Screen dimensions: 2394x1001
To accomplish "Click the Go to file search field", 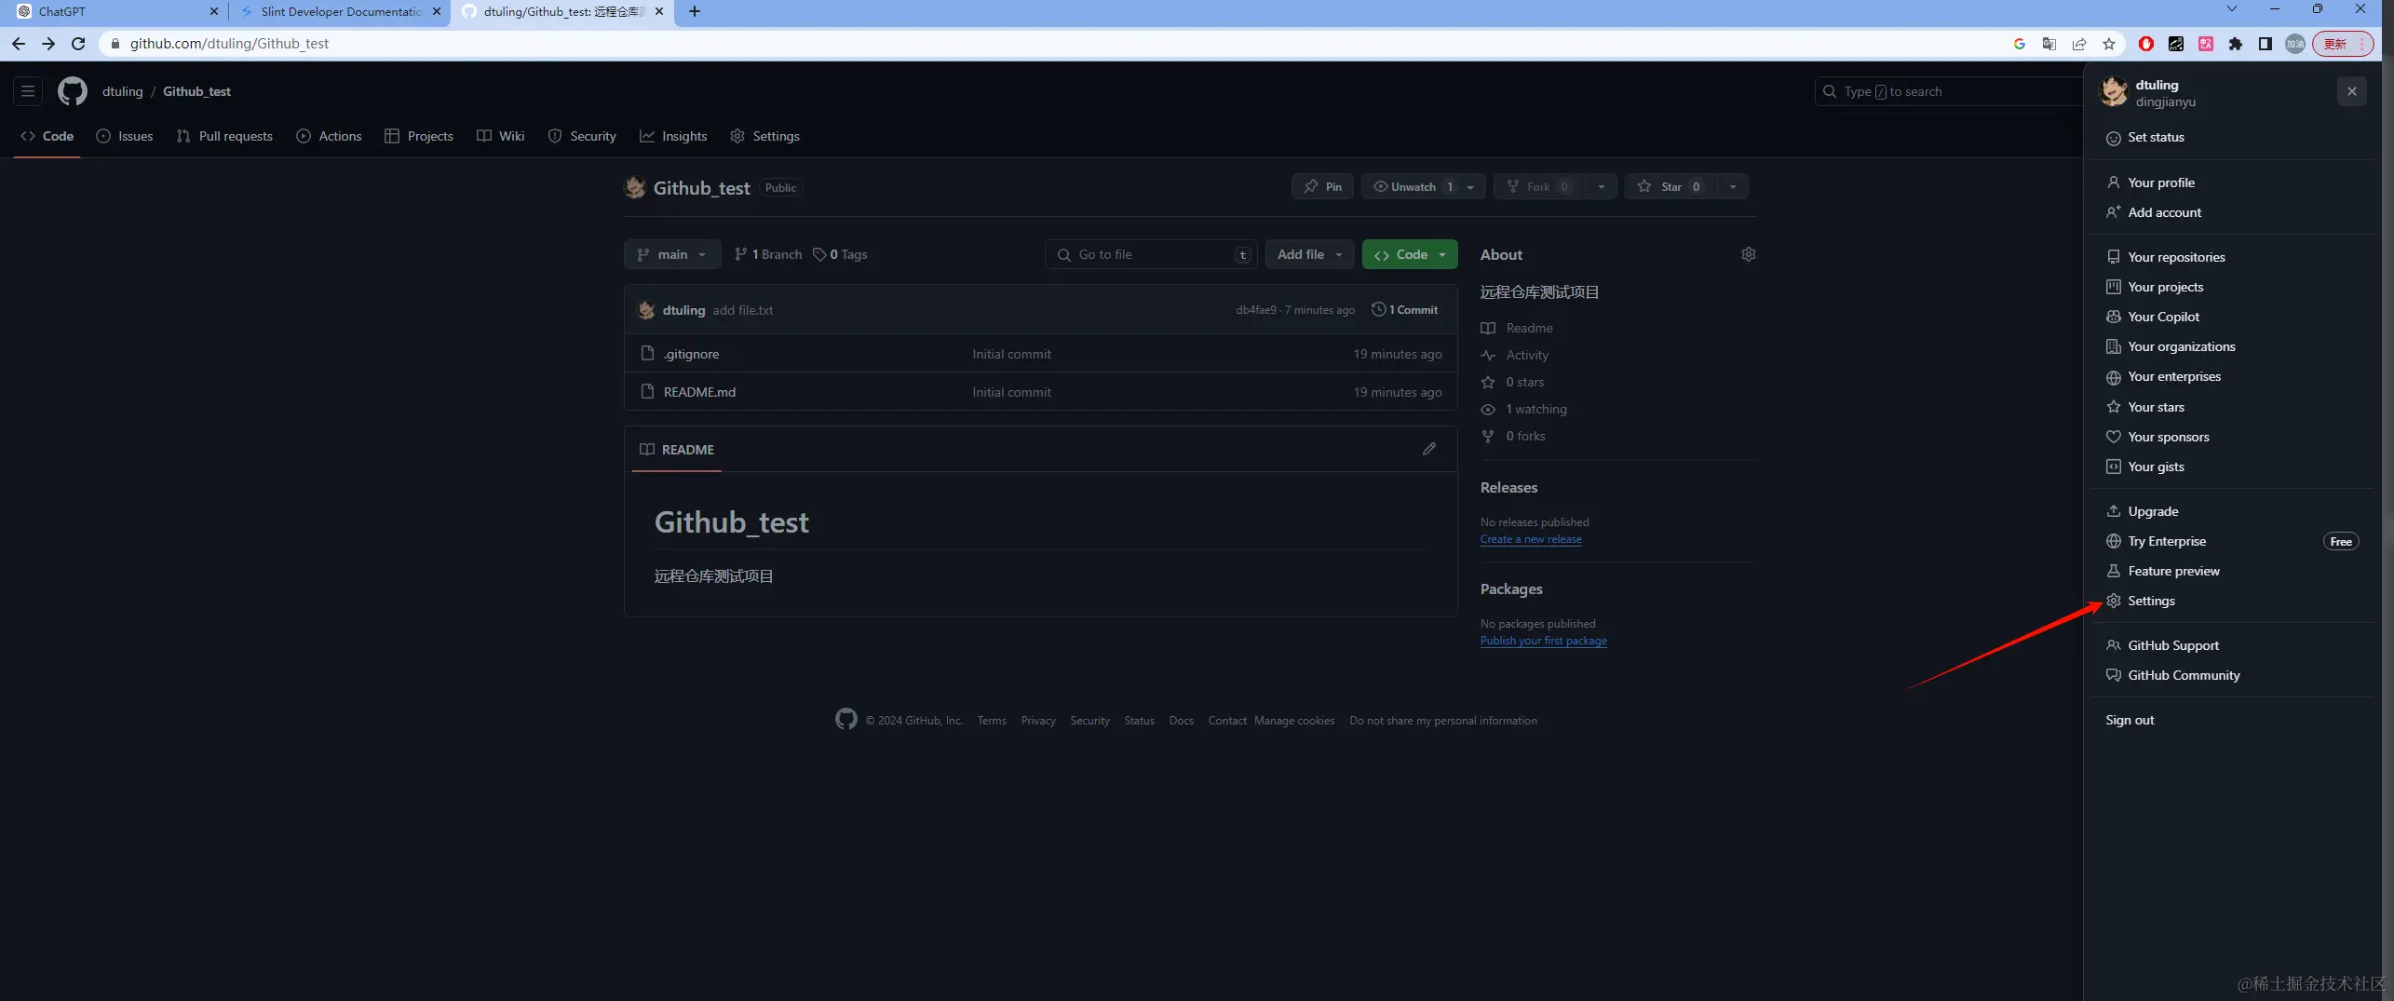I will [1151, 254].
